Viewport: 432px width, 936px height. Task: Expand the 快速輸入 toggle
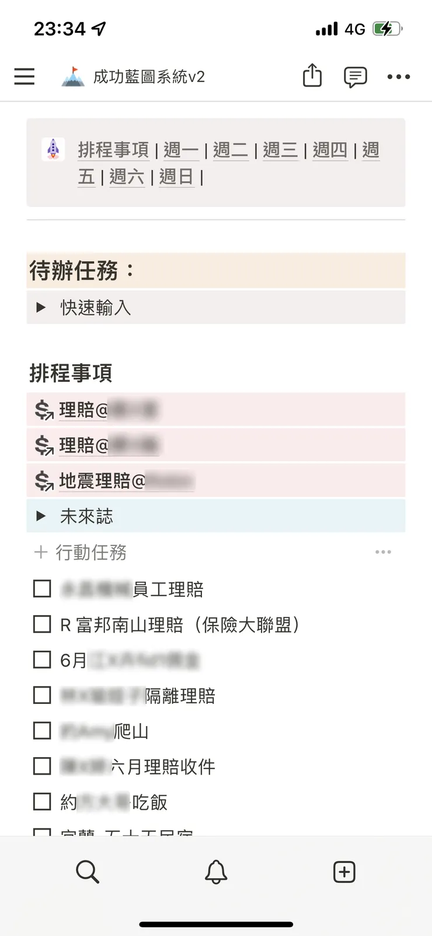pos(41,308)
